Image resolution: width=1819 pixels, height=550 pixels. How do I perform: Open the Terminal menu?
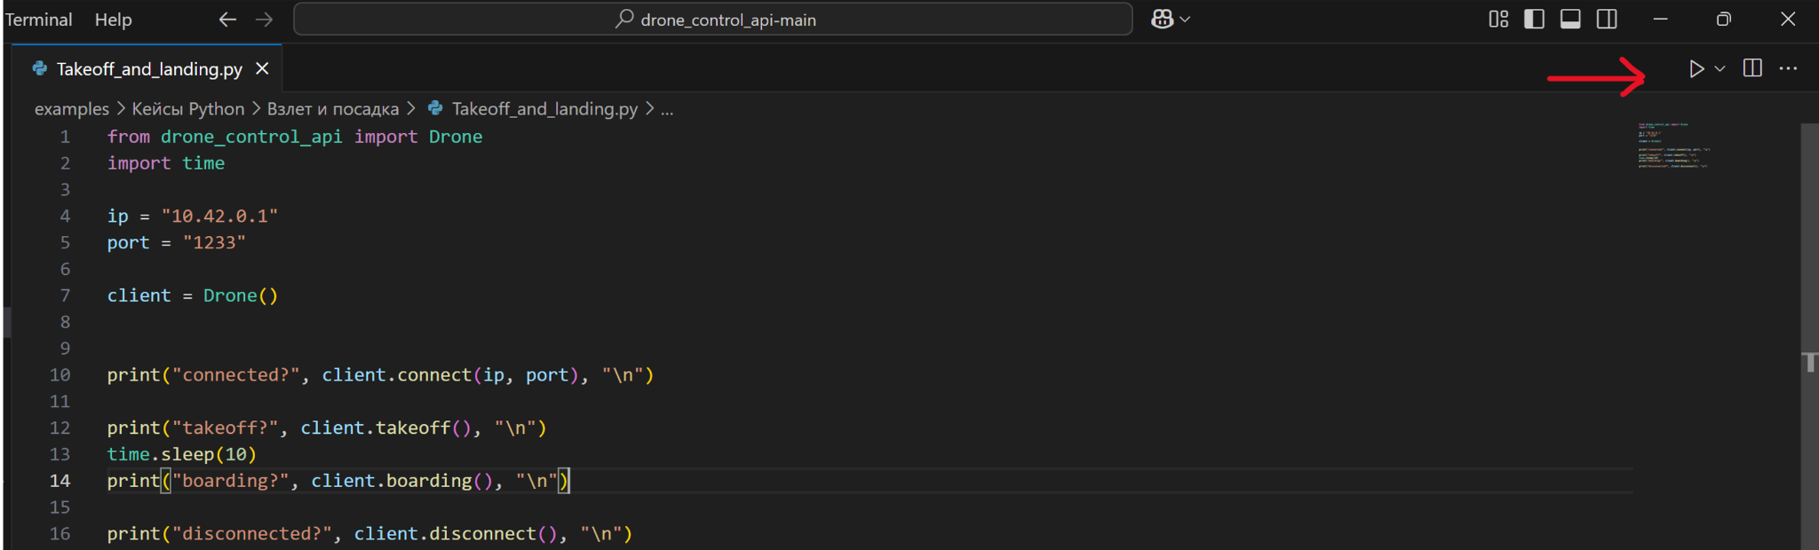[39, 20]
